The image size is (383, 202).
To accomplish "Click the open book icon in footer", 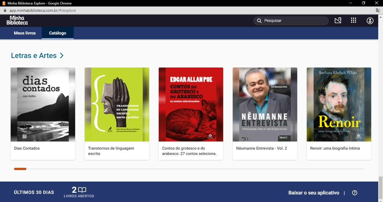I will tap(82, 190).
